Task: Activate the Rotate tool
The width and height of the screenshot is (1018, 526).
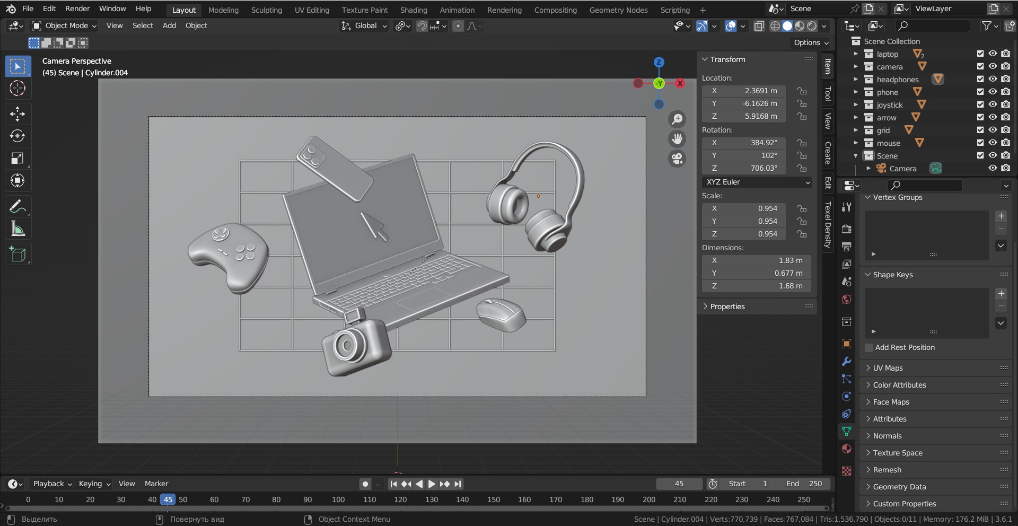Action: click(x=17, y=136)
